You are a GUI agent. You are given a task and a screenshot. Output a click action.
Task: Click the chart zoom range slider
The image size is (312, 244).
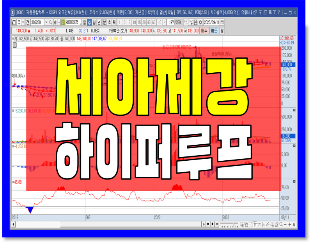coord(229,224)
